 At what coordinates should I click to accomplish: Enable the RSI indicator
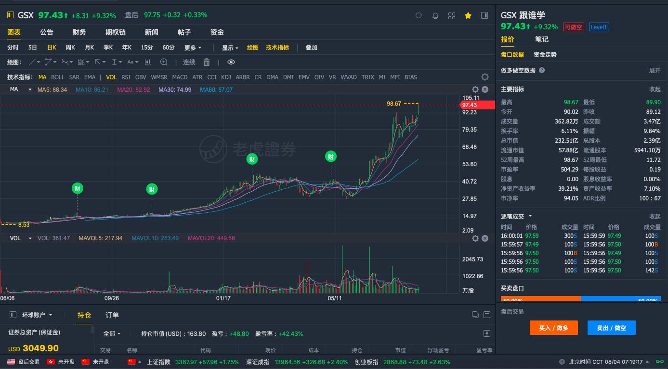pyautogui.click(x=126, y=77)
